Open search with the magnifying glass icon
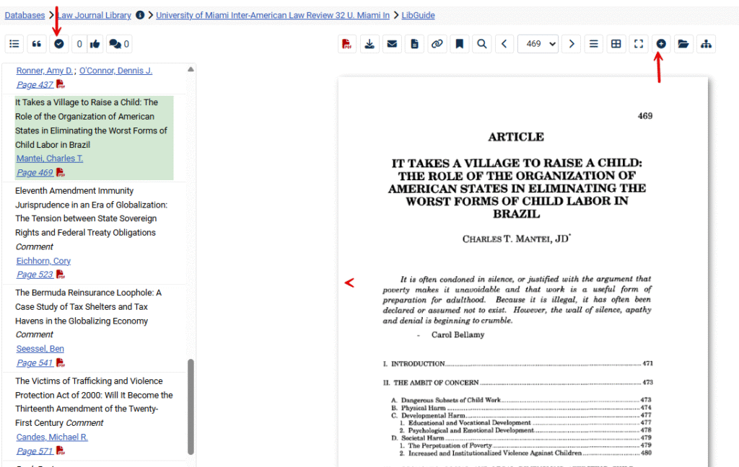This screenshot has width=739, height=467. (x=481, y=44)
